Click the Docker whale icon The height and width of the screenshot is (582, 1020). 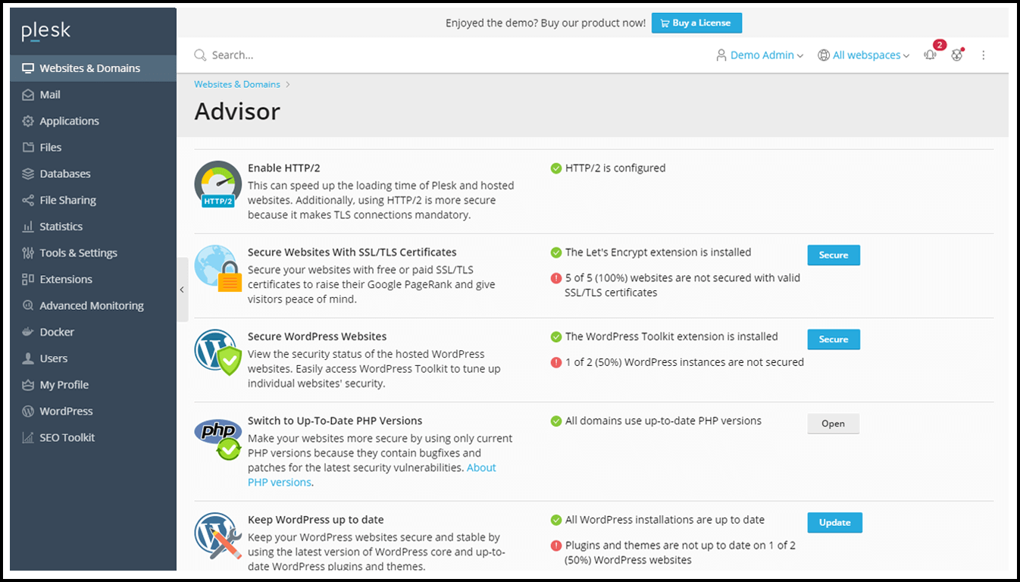pyautogui.click(x=28, y=332)
